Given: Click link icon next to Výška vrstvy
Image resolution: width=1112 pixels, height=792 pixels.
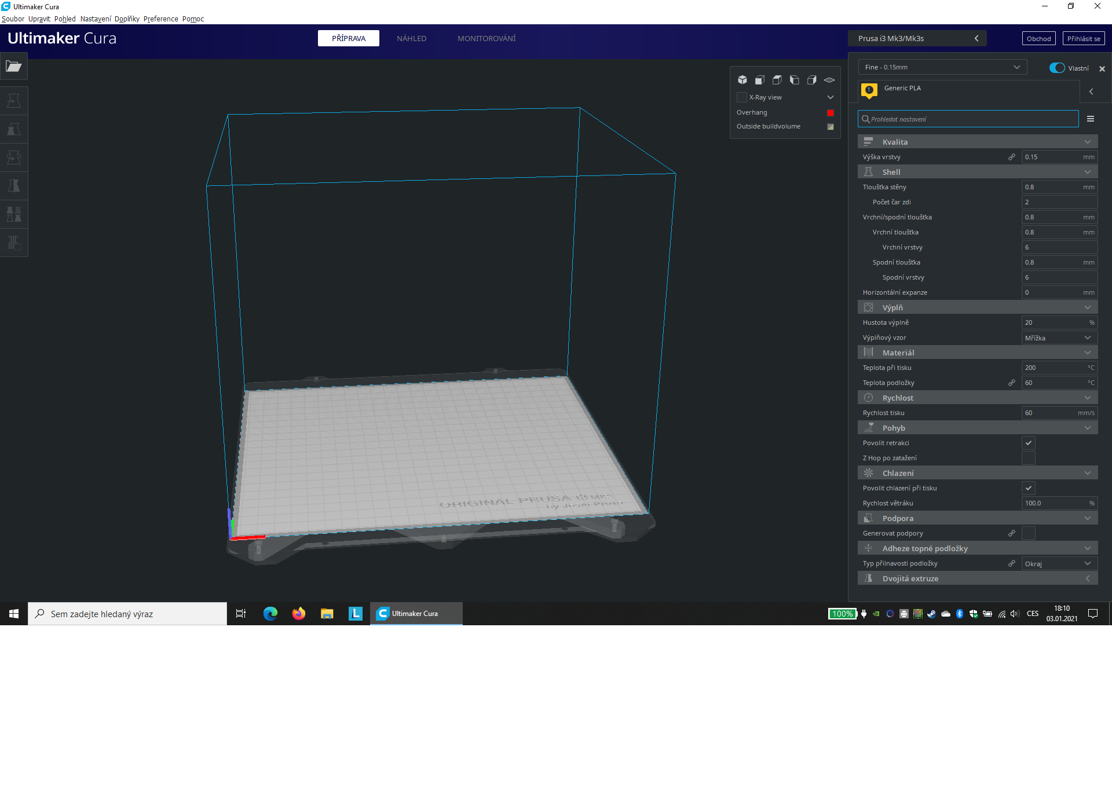Looking at the screenshot, I should pyautogui.click(x=1012, y=157).
